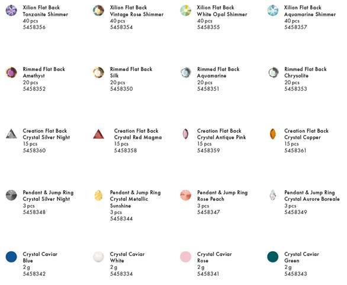Select the Vintage Rose Shimmer crystal icon
This screenshot has height=285, width=347.
[x=98, y=11]
